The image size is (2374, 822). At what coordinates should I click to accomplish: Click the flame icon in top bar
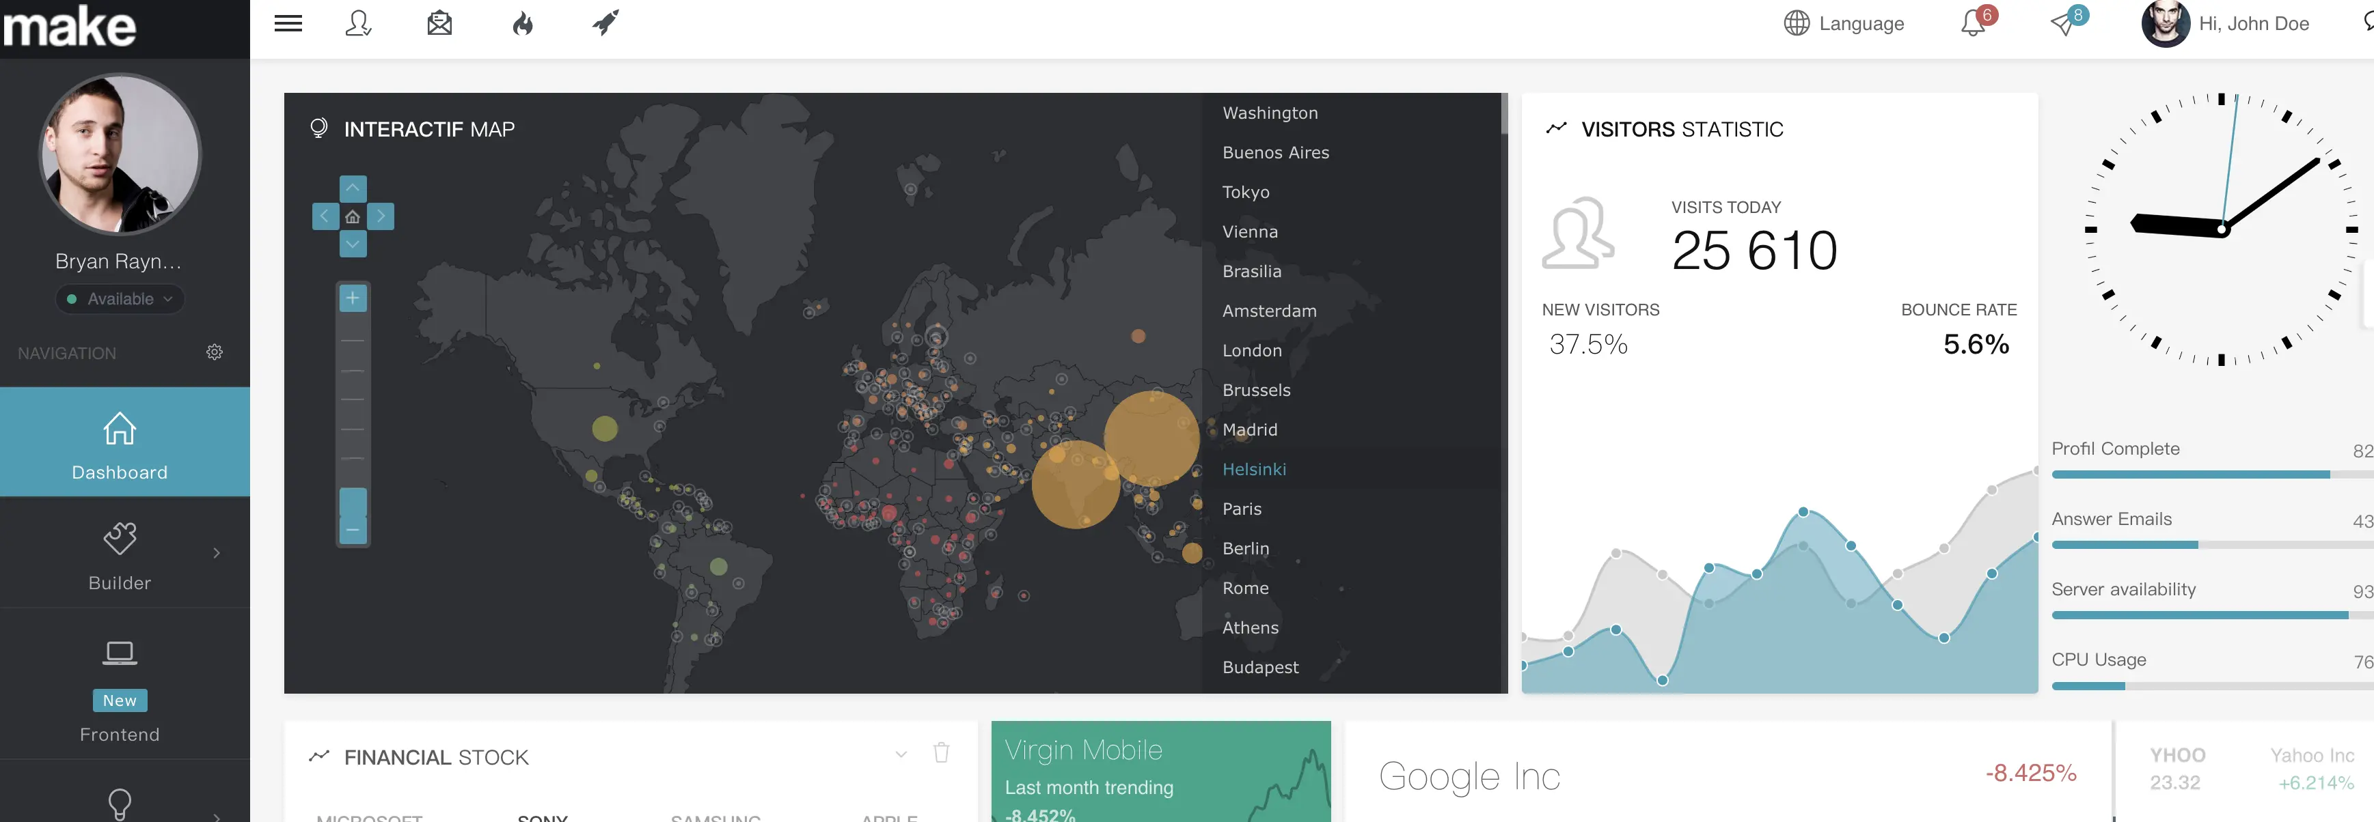523,24
